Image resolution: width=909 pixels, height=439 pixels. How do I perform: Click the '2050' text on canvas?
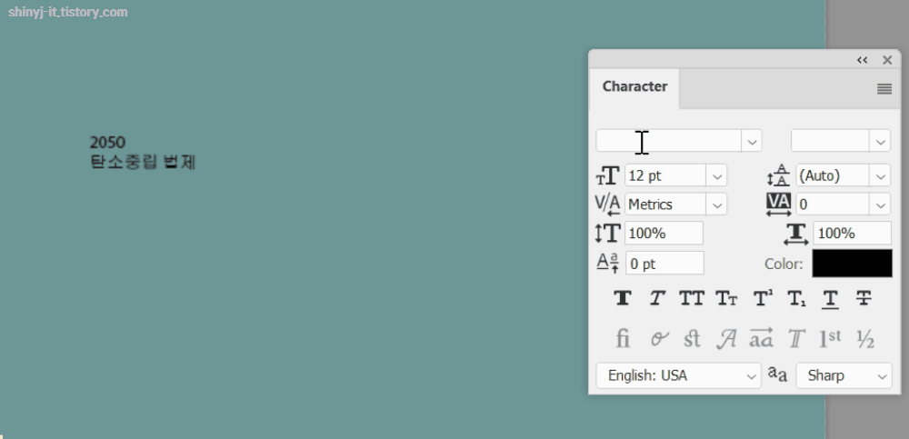tap(108, 142)
